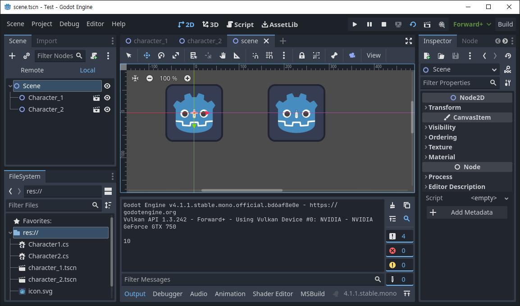Stop the running project
Image resolution: width=520 pixels, height=306 pixels.
(x=384, y=24)
